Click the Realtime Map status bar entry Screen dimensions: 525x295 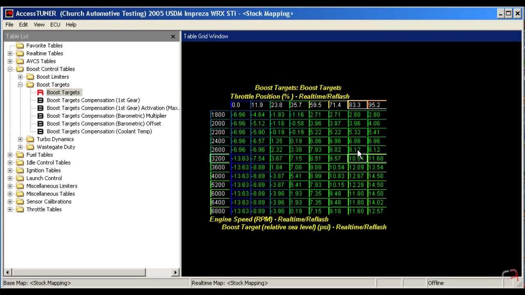[284, 283]
